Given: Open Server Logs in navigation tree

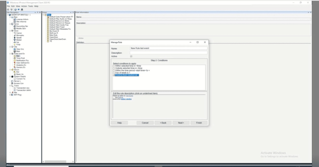Looking at the screenshot, I should click(x=16, y=81).
